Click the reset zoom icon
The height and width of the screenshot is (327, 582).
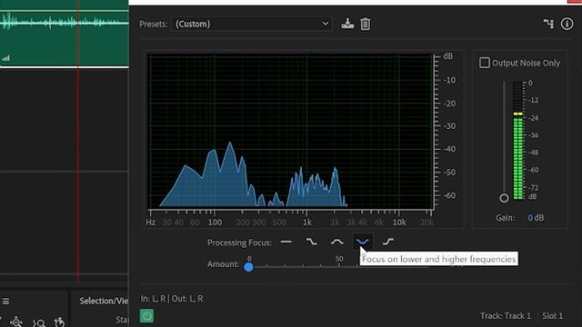59,322
